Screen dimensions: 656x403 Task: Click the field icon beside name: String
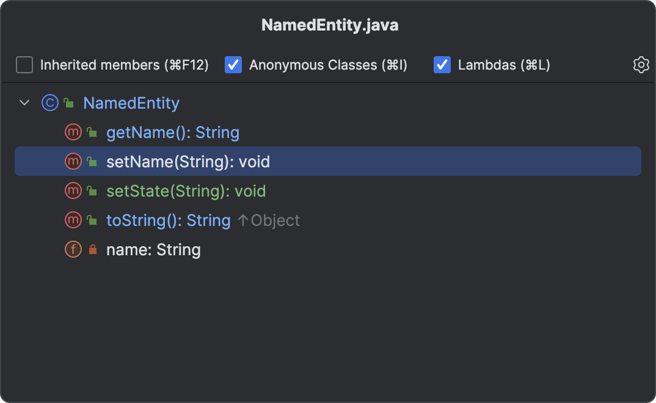[x=73, y=249]
